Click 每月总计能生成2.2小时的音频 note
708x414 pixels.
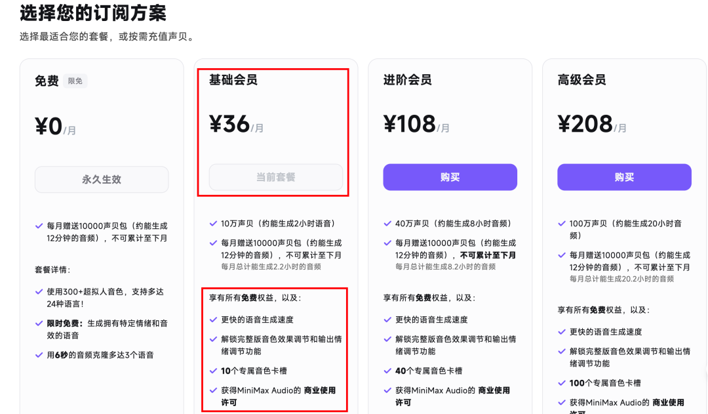(x=271, y=266)
